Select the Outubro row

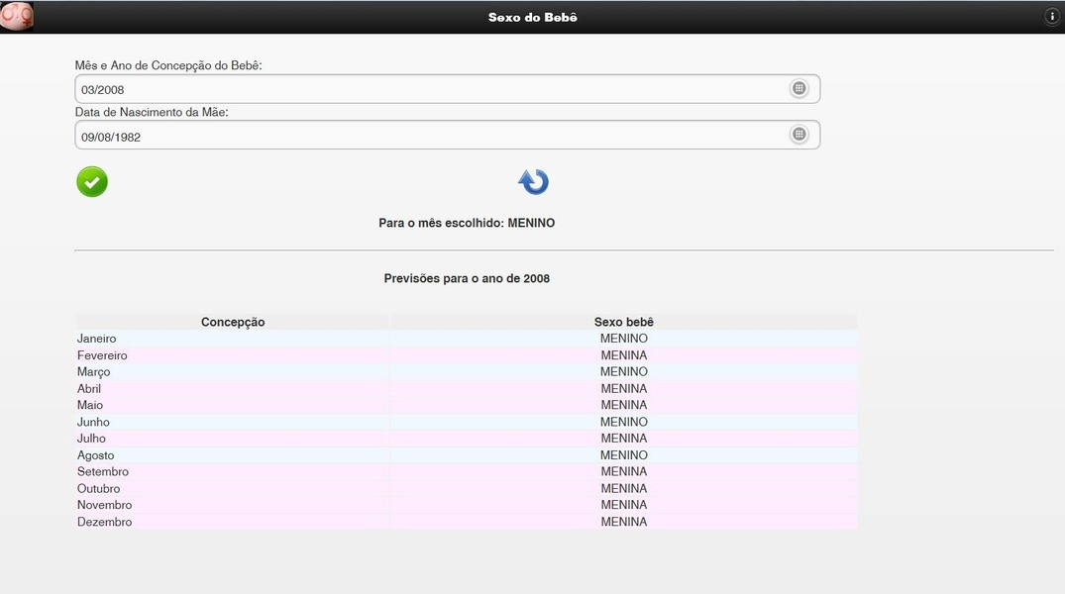point(466,488)
